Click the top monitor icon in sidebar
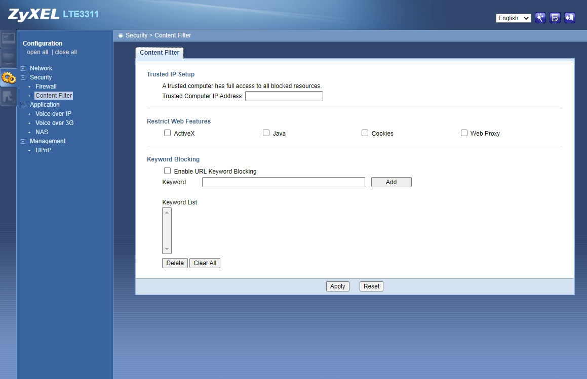This screenshot has width=587, height=379. 9,39
